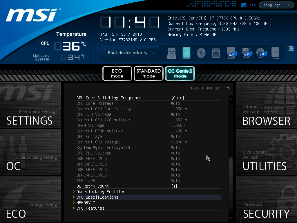Open the SECURITY password panel
The image size is (297, 223).
tap(267, 199)
